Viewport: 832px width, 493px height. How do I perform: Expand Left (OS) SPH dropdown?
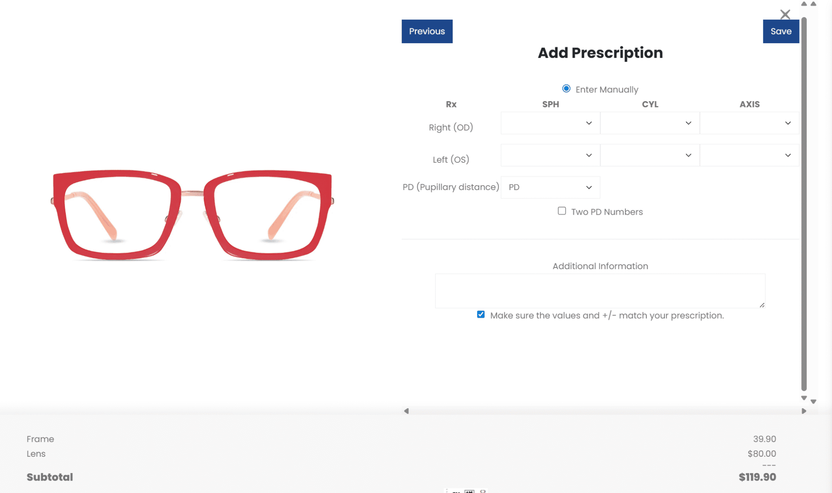[550, 155]
